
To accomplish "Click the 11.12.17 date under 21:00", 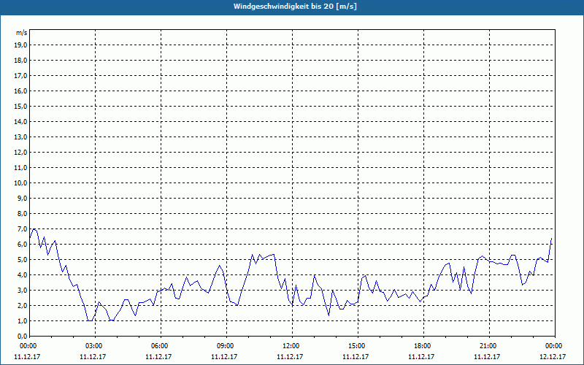I will [487, 356].
